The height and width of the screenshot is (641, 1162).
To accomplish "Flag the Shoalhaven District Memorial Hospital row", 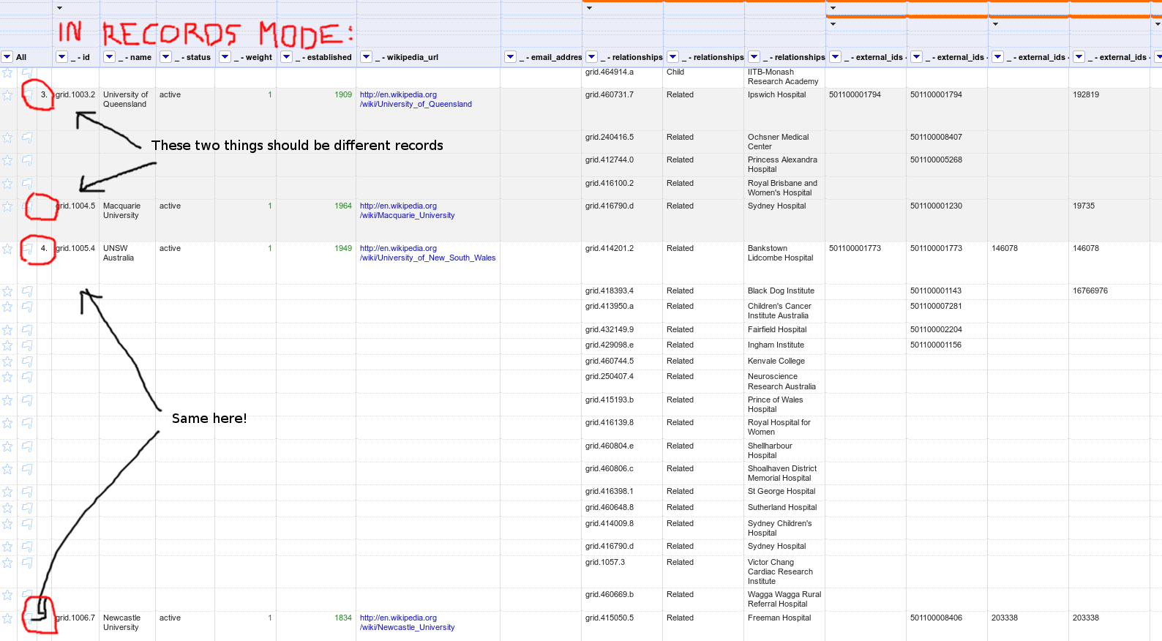I will click(x=27, y=469).
